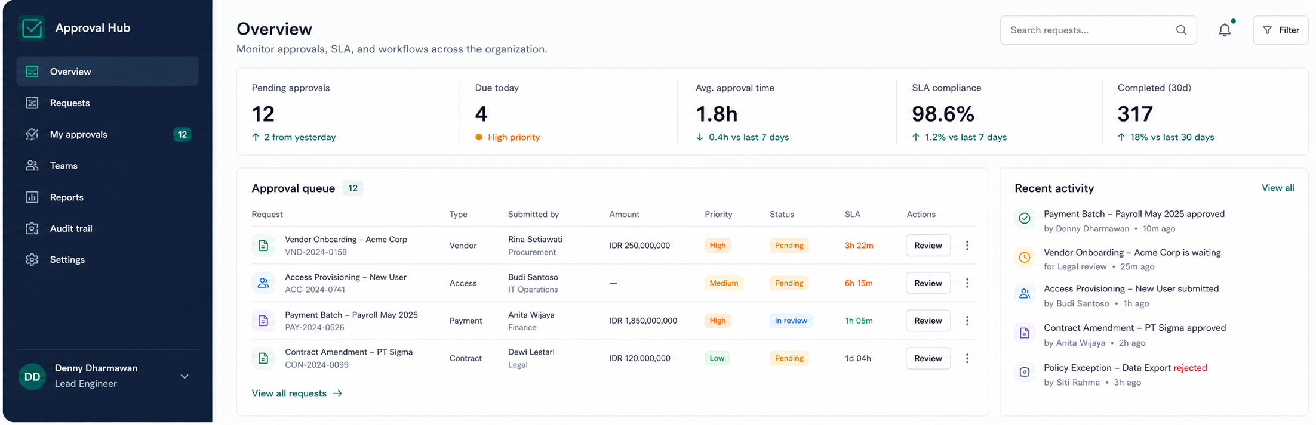The height and width of the screenshot is (425, 1316).
Task: Click the Requests sidebar icon
Action: [x=32, y=103]
